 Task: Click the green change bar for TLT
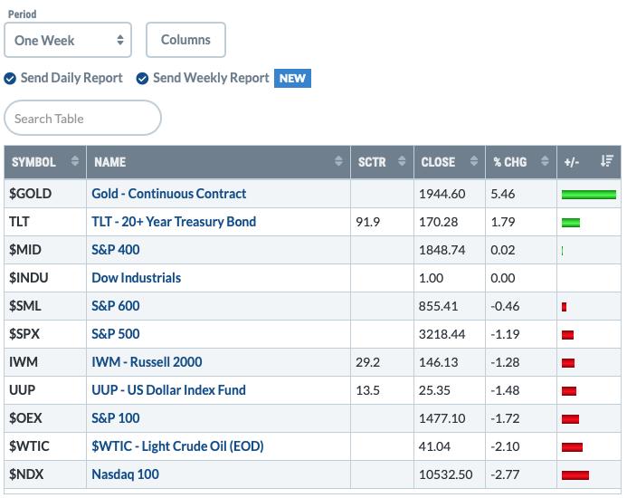click(571, 223)
